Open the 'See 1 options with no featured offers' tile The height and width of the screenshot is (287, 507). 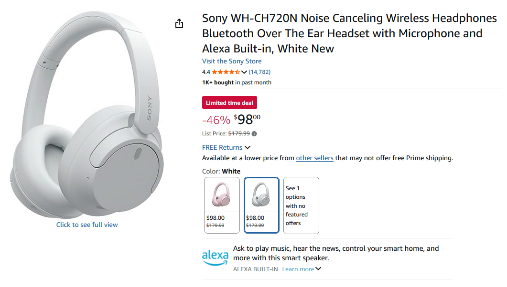pos(301,205)
